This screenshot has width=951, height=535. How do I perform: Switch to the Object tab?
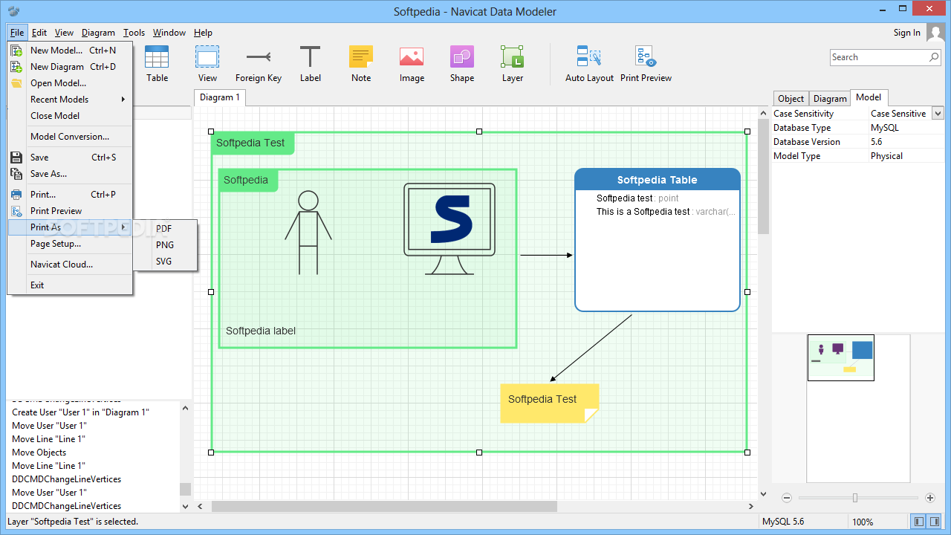point(791,99)
